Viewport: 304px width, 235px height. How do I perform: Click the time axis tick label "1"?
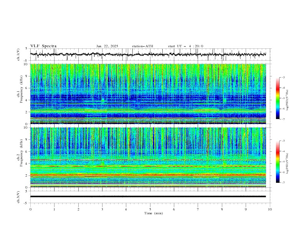pos(54,209)
